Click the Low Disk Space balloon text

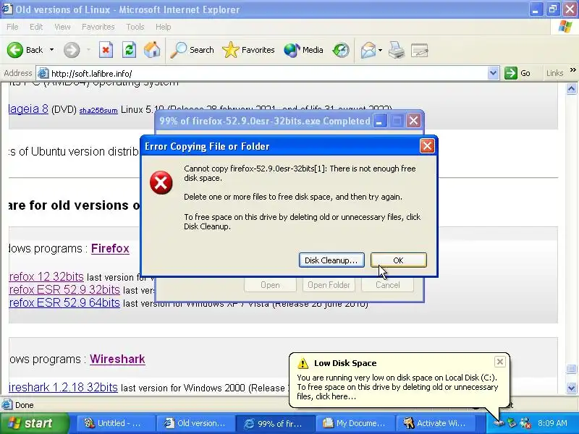397,387
